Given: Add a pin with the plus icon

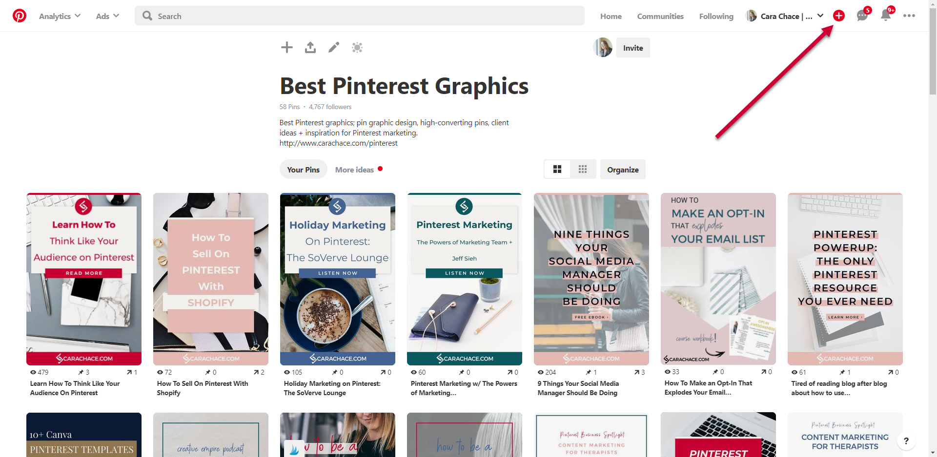Looking at the screenshot, I should point(287,47).
